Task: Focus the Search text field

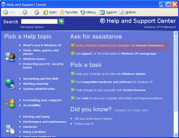Action: [39, 22]
